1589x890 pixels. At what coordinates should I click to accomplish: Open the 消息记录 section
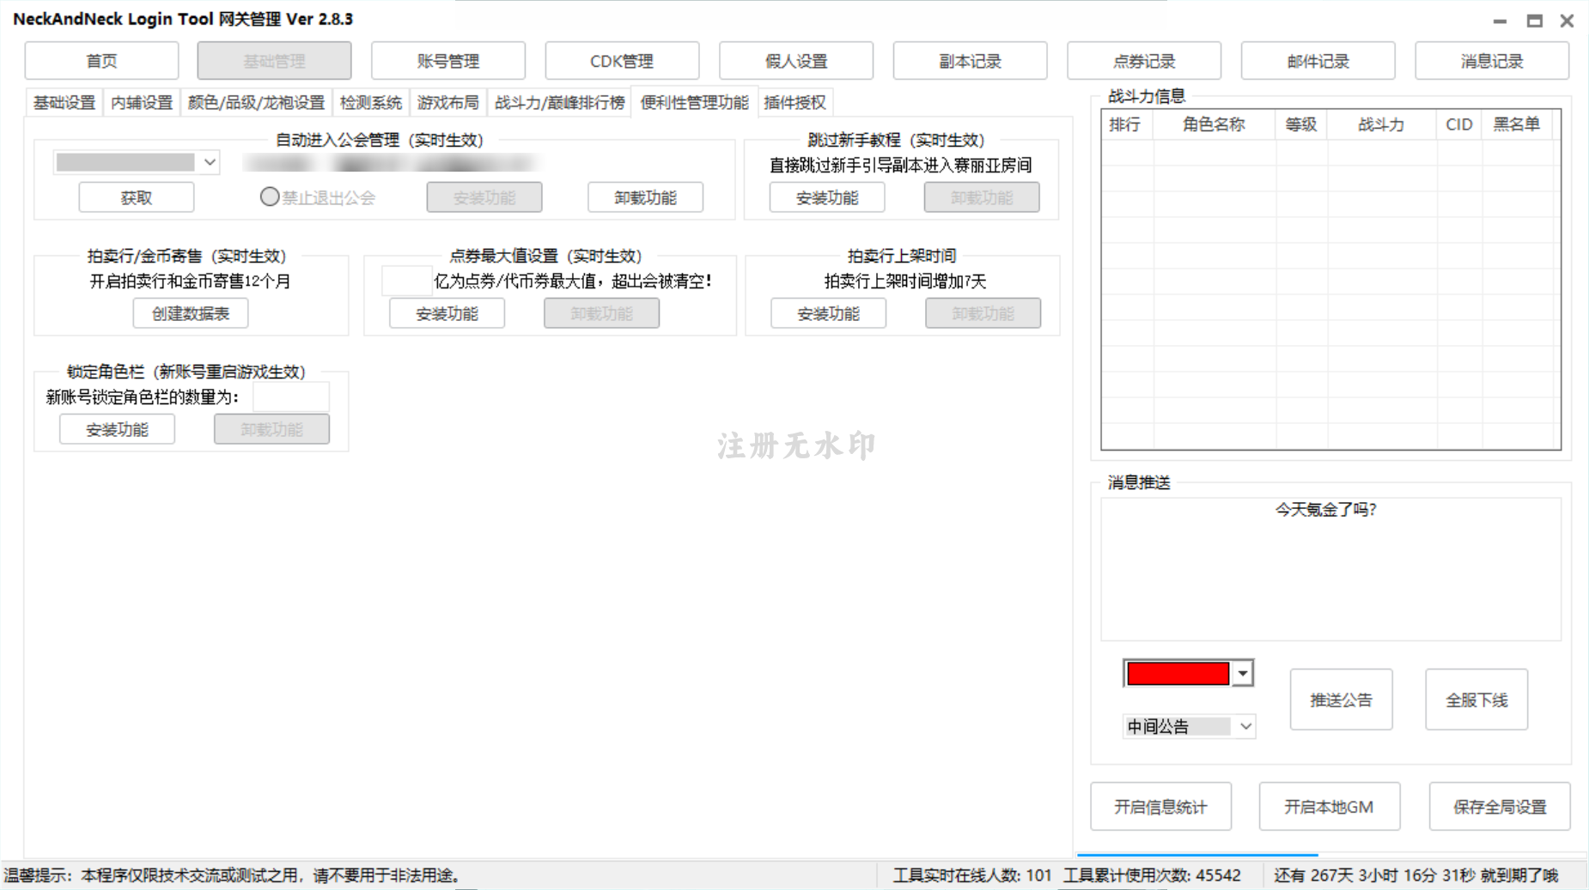click(x=1492, y=61)
